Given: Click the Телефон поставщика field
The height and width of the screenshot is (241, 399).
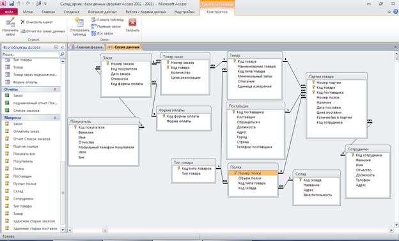Looking at the screenshot, I should coord(254,147).
